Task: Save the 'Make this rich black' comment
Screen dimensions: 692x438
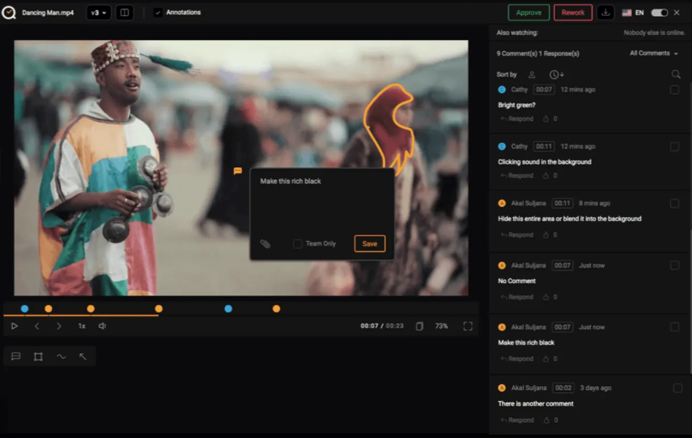Action: tap(370, 244)
